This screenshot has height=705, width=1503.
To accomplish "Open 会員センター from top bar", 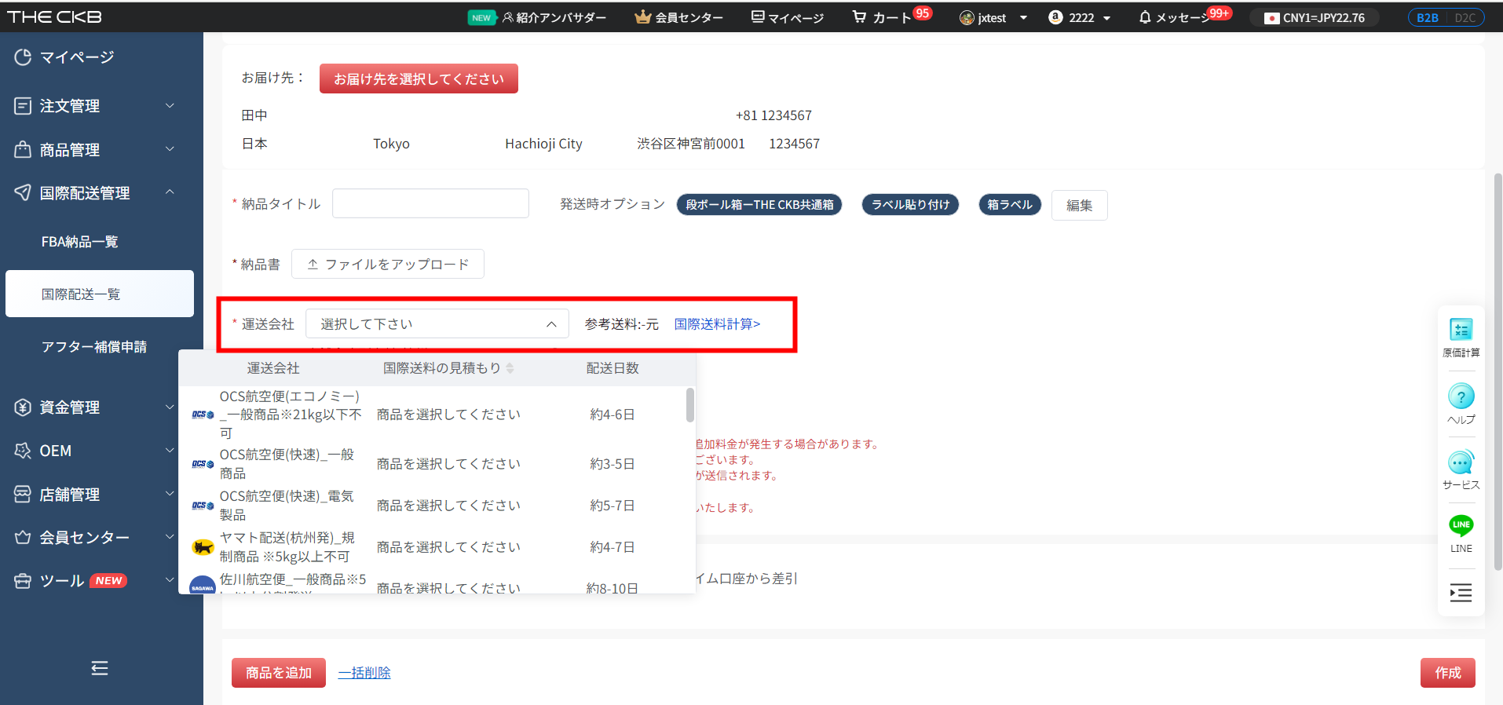I will 679,17.
